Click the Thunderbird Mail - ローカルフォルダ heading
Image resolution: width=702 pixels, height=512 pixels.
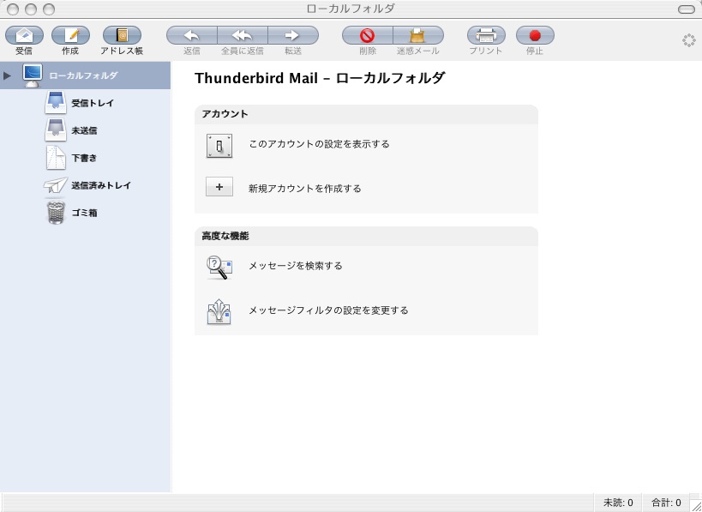pos(320,78)
